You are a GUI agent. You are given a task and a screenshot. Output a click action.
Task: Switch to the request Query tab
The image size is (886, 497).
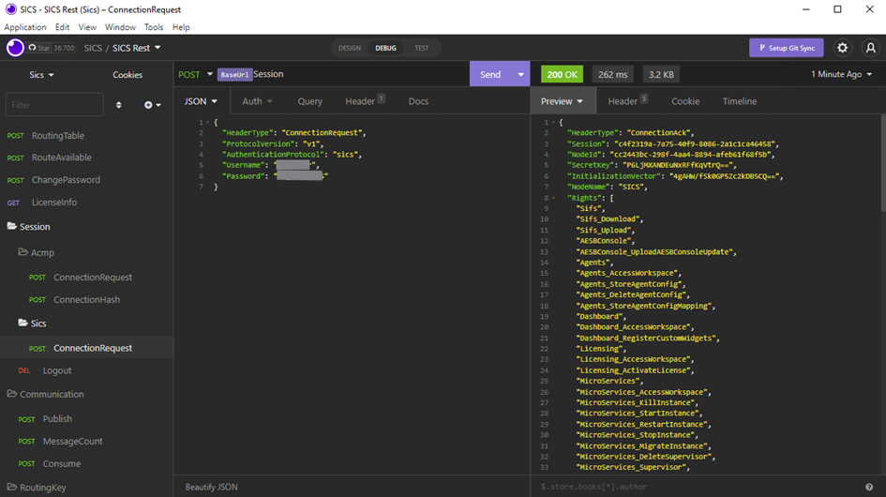click(x=309, y=101)
